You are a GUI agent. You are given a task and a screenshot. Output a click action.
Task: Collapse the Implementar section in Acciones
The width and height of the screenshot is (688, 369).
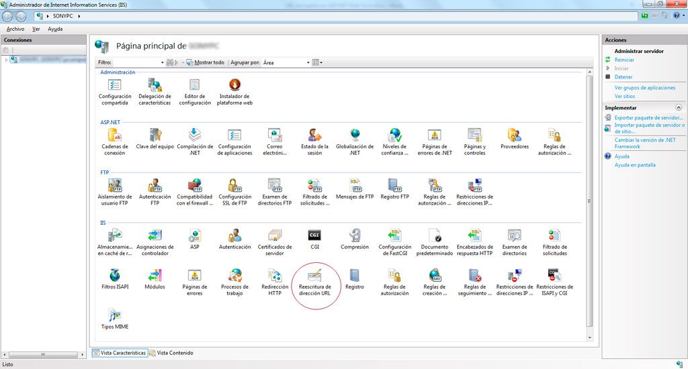click(678, 107)
